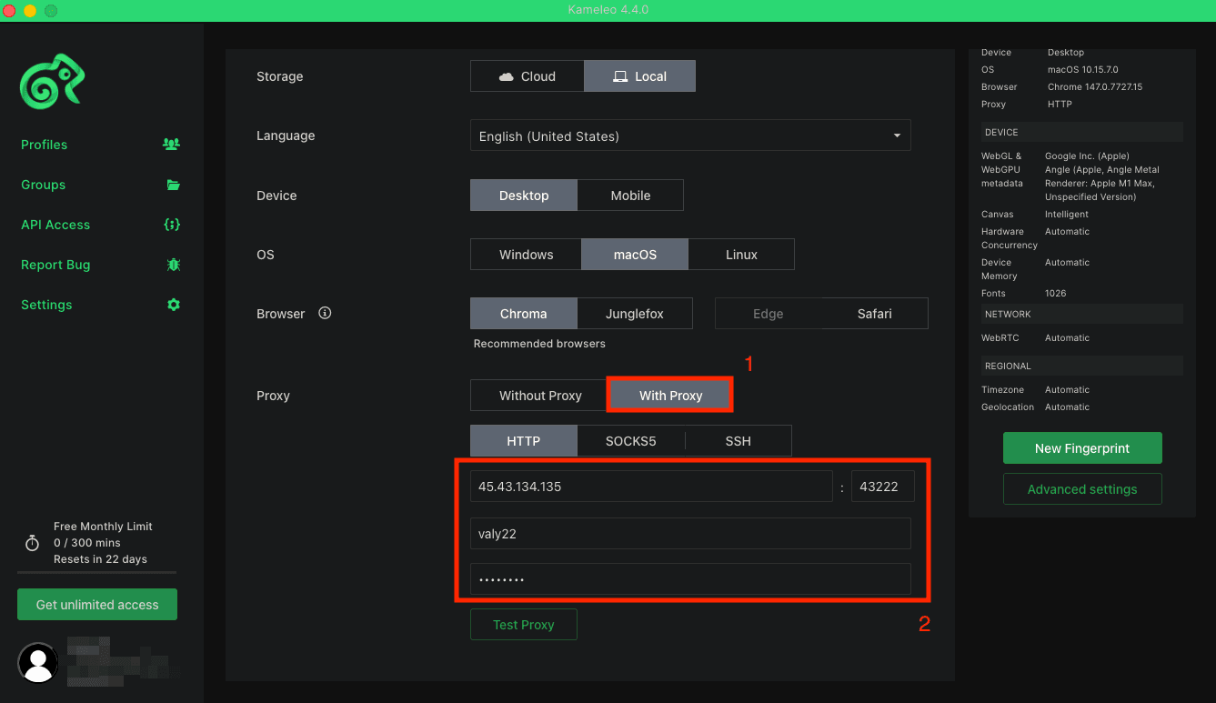Open the Profiles section from the sidebar
1216x703 pixels.
(x=44, y=144)
